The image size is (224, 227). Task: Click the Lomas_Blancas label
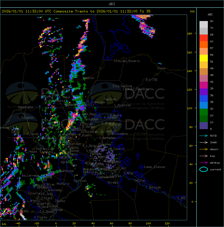(x=155, y=167)
